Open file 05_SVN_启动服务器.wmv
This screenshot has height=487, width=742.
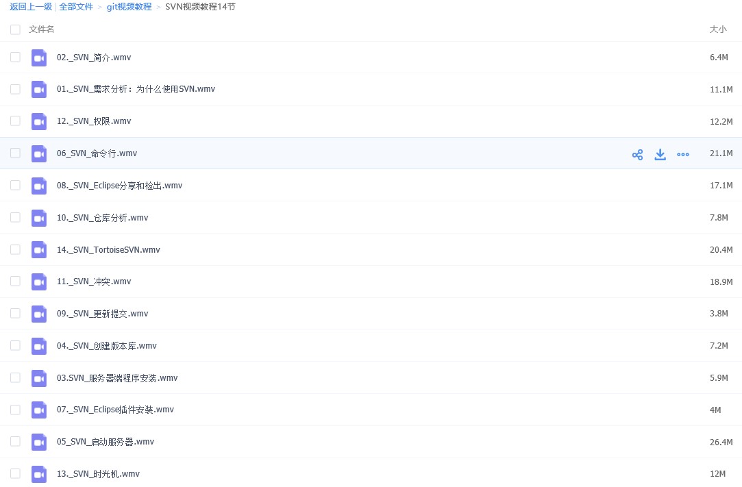(105, 442)
